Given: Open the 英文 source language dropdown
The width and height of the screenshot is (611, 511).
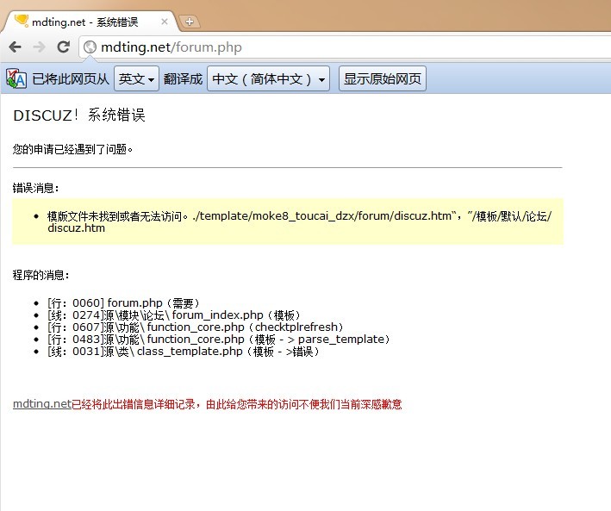Looking at the screenshot, I should click(136, 78).
